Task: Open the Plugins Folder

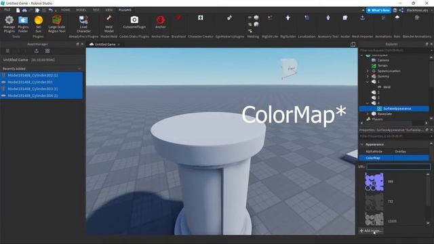Action: (x=23, y=24)
